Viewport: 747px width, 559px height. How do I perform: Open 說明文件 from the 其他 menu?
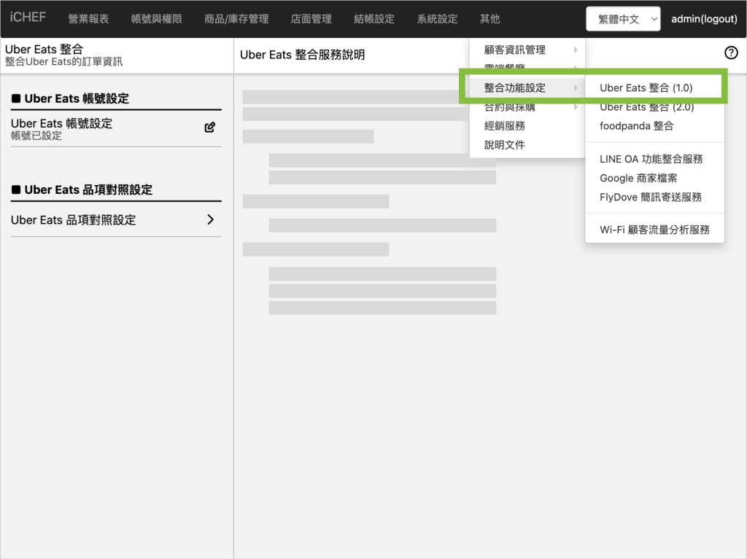(505, 145)
